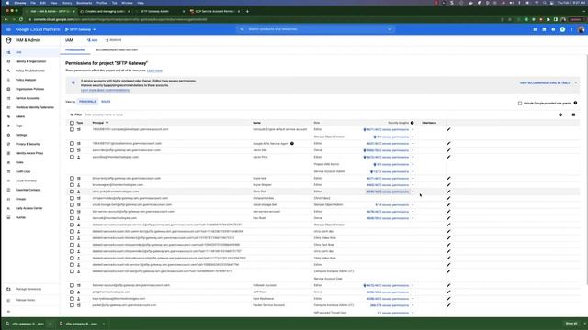Click help icon beside Security insights header
This screenshot has width=588, height=330.
coord(413,123)
